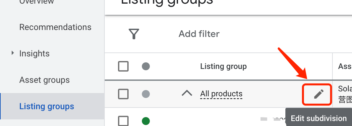
Task: Expand the Insights sidebar triangle
Action: coord(13,53)
